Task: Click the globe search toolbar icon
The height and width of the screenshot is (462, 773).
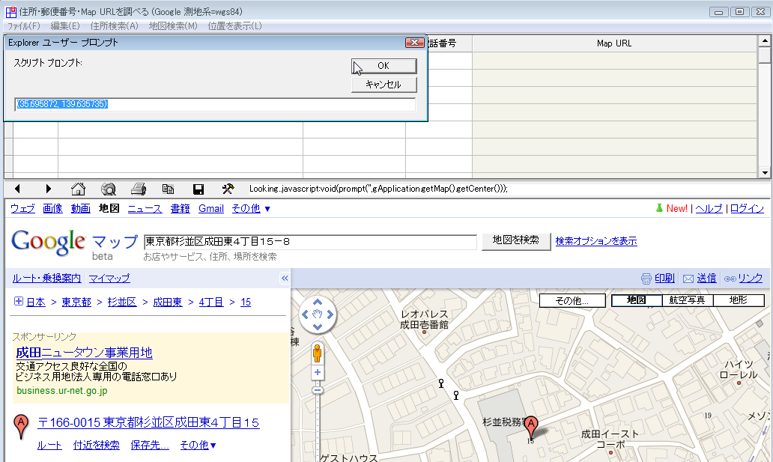Action: click(x=109, y=189)
